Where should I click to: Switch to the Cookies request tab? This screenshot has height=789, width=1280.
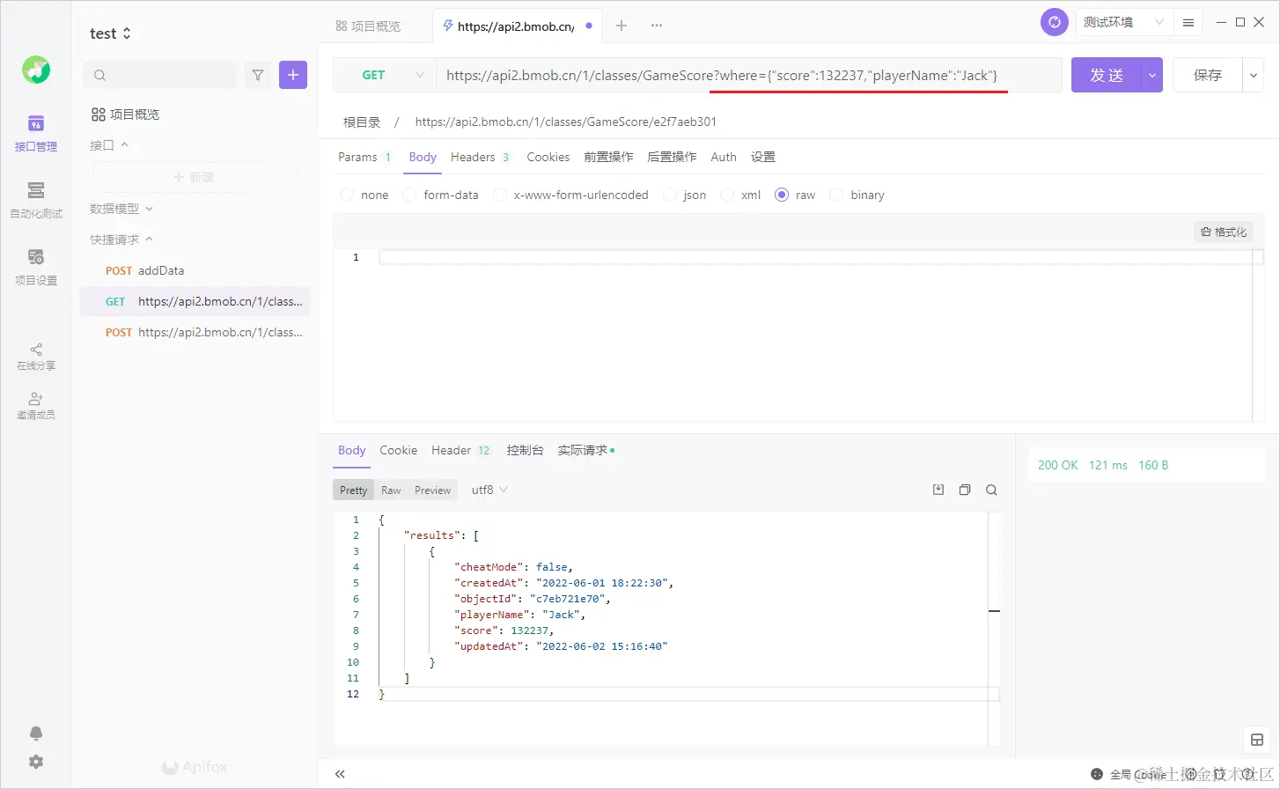tap(548, 157)
